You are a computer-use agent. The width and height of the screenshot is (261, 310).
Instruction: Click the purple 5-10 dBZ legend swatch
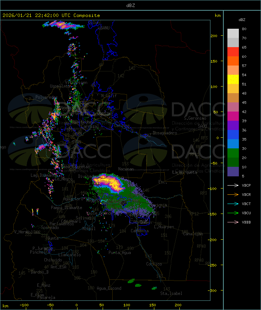click(x=233, y=172)
